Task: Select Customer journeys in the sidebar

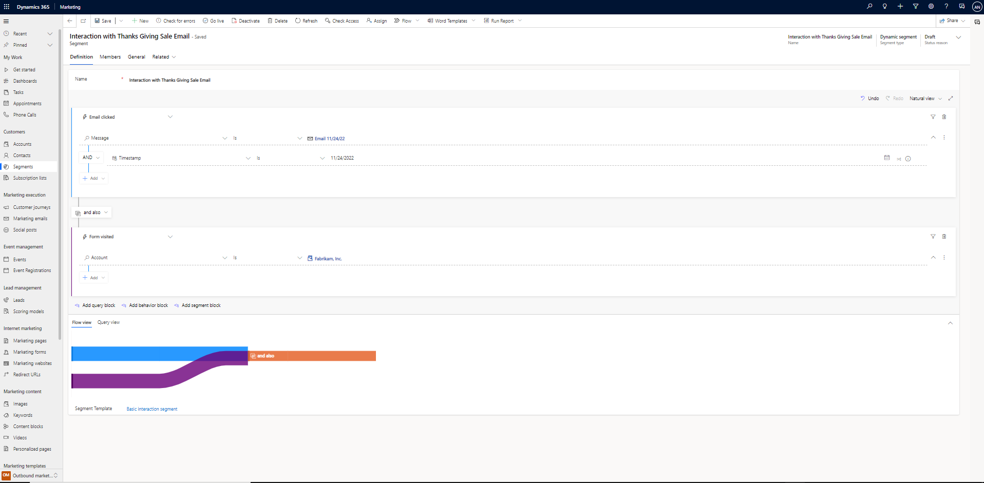Action: [31, 207]
